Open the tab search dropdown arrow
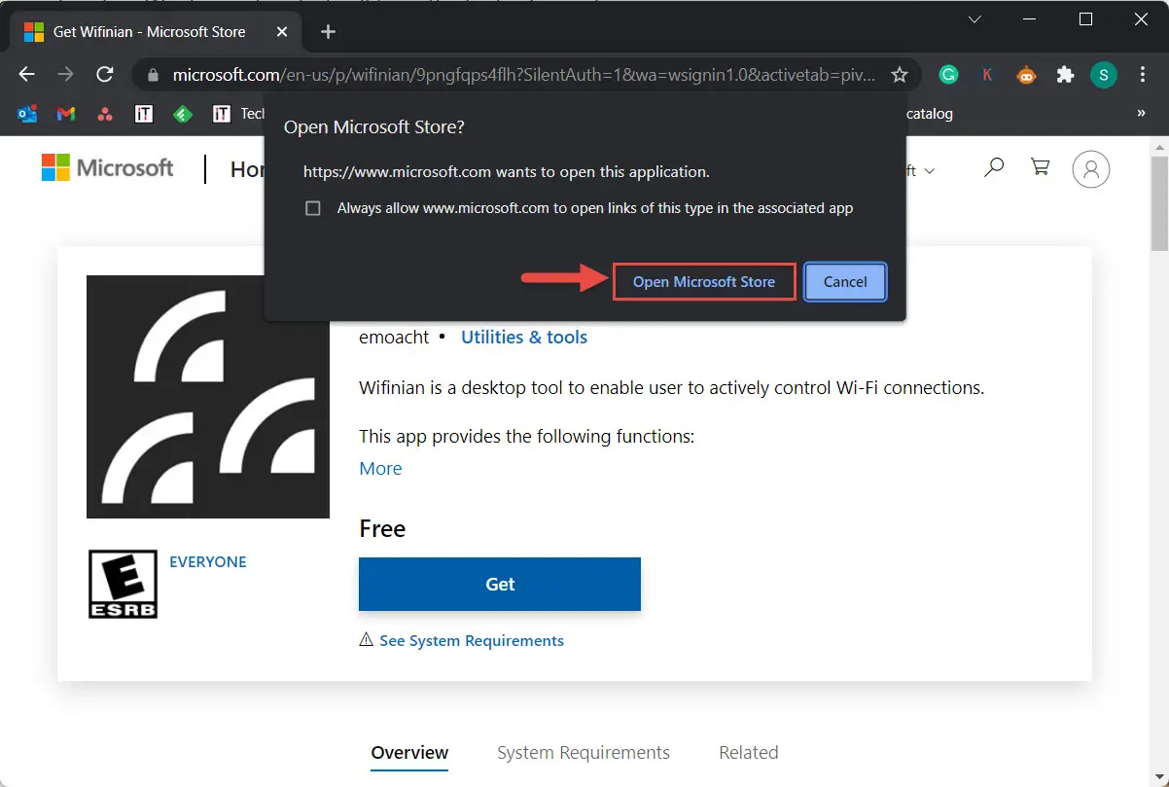 click(x=975, y=18)
